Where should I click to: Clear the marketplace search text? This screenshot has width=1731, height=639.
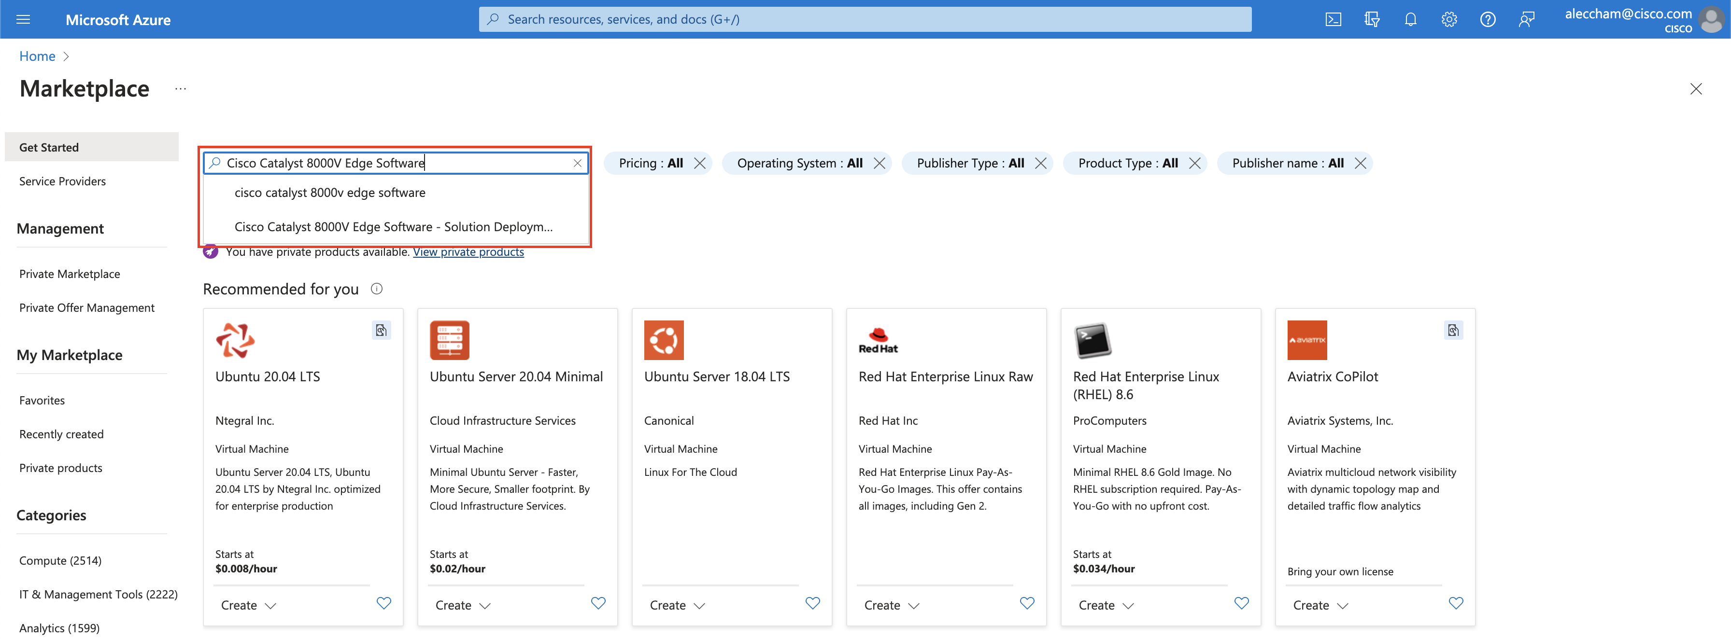tap(577, 163)
